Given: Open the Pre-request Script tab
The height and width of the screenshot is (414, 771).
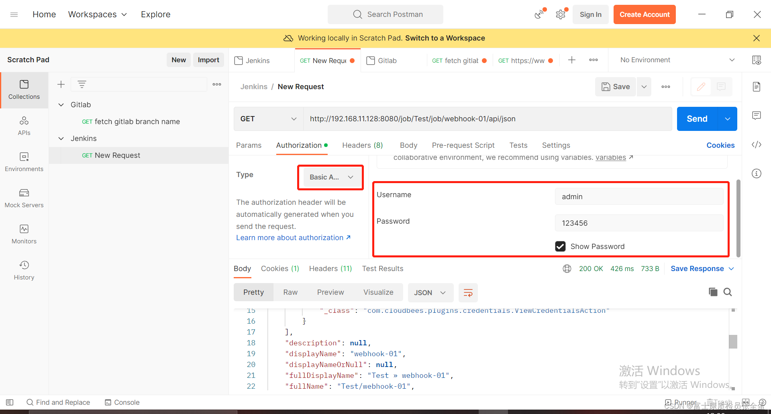Looking at the screenshot, I should 463,145.
